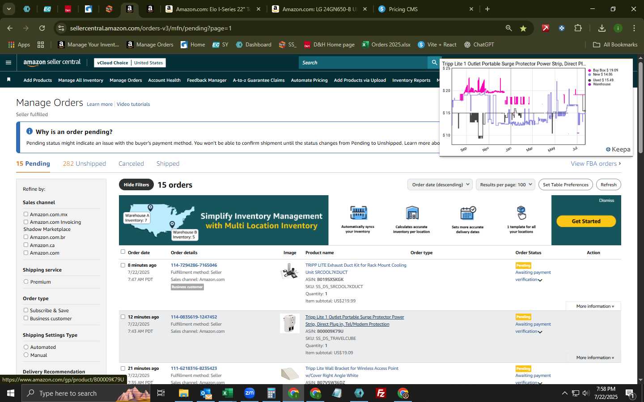Screen dimensions: 644x402
Task: Go back with browser back arrow
Action: pyautogui.click(x=10, y=28)
